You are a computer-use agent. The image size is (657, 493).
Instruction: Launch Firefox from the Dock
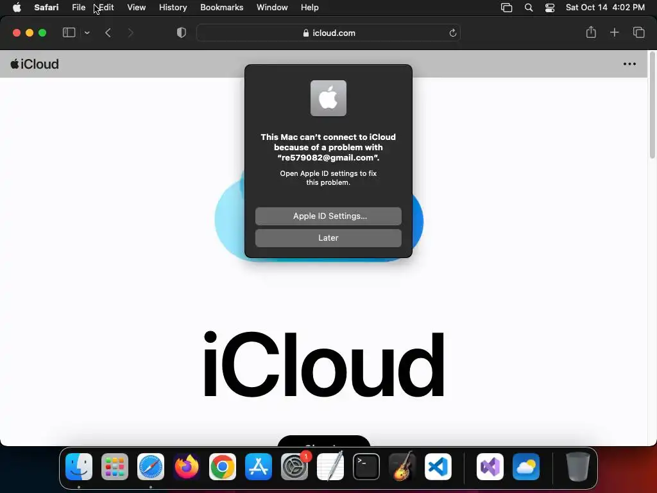(187, 467)
